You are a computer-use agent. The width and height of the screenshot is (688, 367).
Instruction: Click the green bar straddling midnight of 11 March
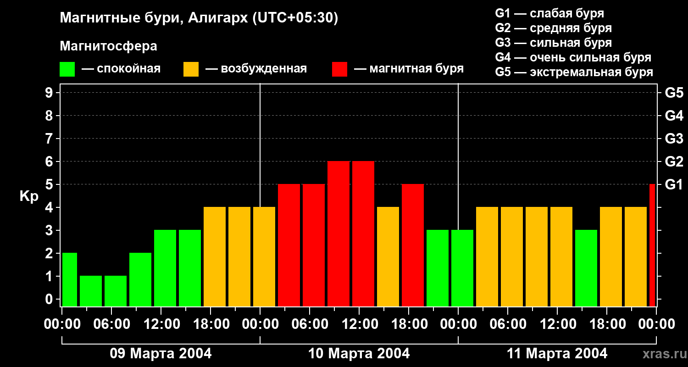tap(462, 268)
